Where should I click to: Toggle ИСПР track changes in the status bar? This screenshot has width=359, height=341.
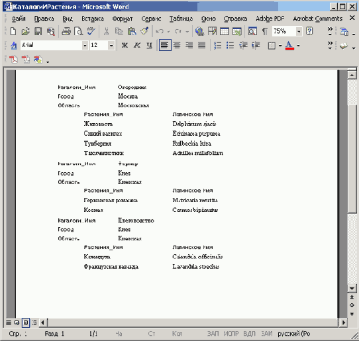(x=231, y=334)
